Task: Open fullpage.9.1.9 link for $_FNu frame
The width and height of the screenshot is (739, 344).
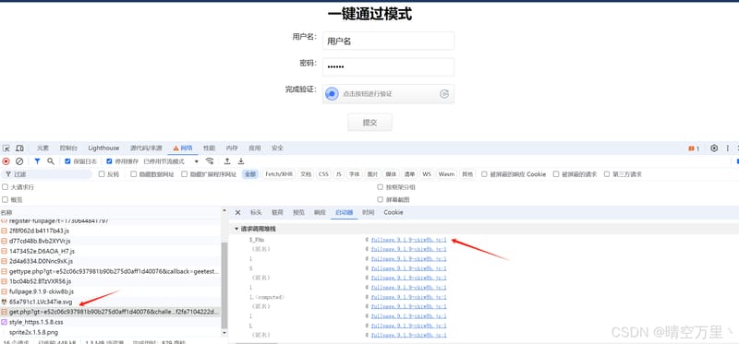Action: [408, 240]
